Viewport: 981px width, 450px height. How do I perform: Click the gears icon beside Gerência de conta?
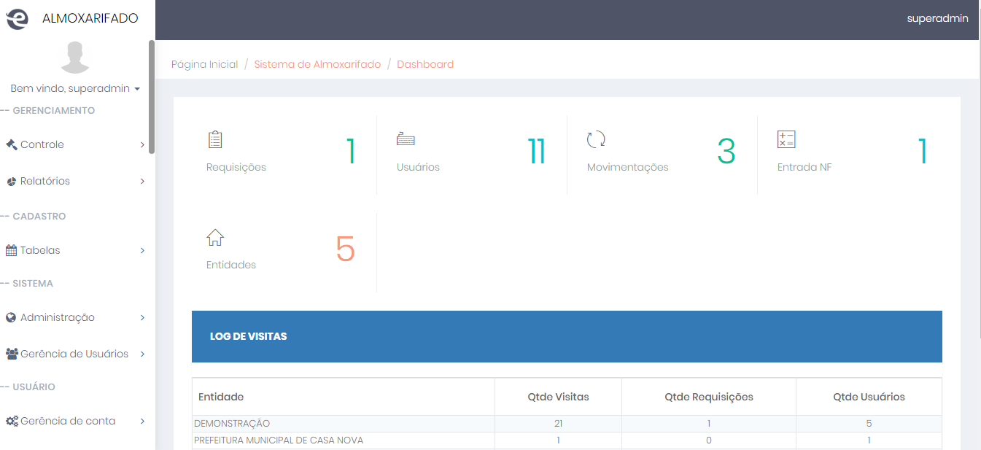tap(12, 421)
